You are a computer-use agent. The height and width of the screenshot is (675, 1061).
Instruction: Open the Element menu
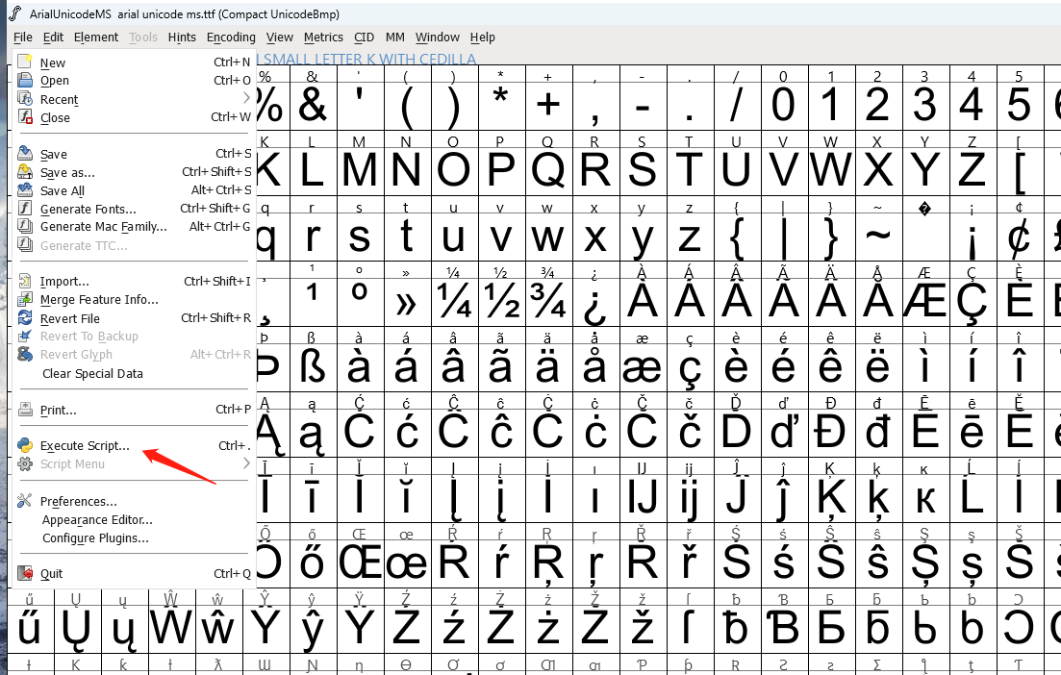96,37
